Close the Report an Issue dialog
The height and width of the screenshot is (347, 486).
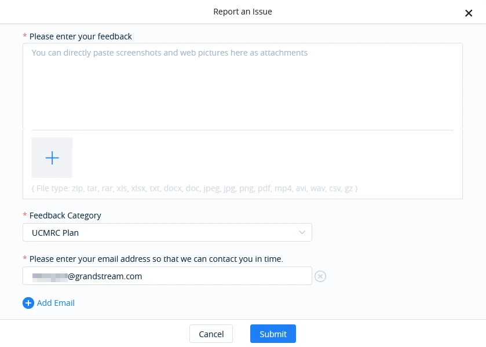(x=469, y=13)
